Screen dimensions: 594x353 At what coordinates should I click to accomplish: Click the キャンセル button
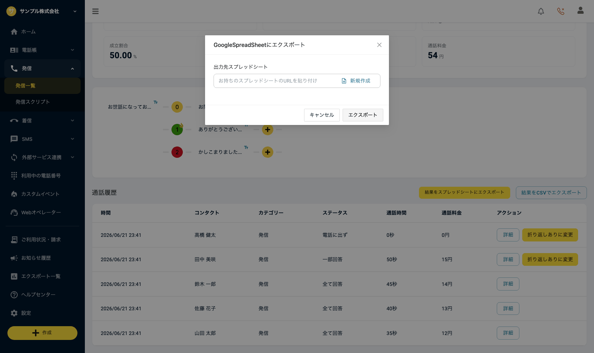click(x=322, y=115)
